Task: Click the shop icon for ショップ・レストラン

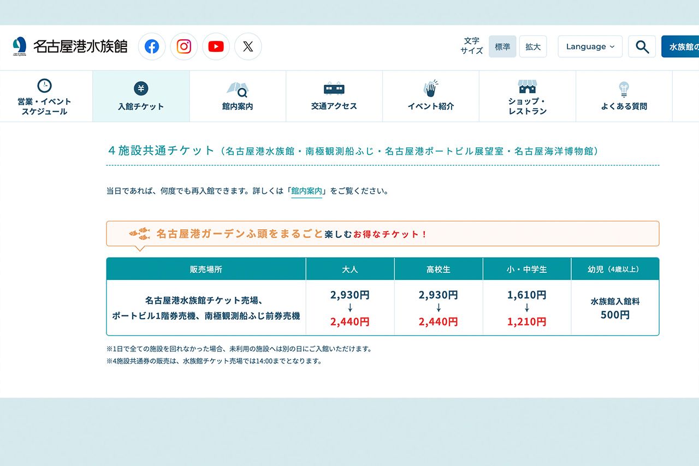Action: coord(528,87)
